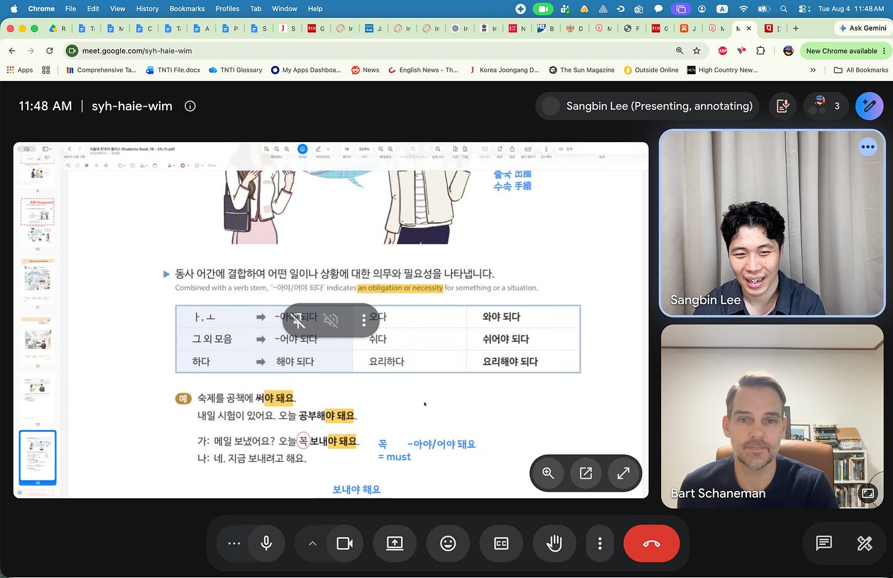Leave the call with the red hang-up button
The image size is (893, 578).
pyautogui.click(x=651, y=543)
